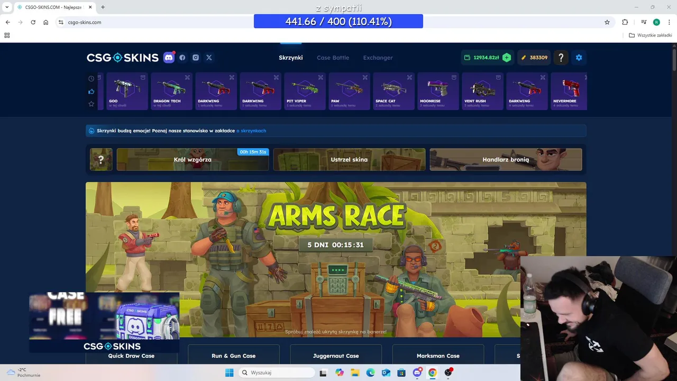The image size is (677, 381).
Task: Click the CSGO-SKINS logo in the site header
Action: point(123,57)
